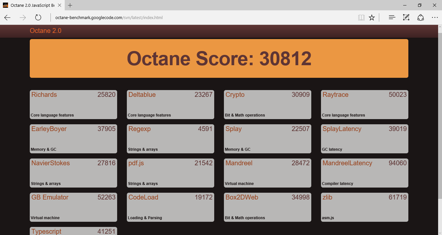
Task: Select the Raytrace score 50023
Action: point(398,95)
